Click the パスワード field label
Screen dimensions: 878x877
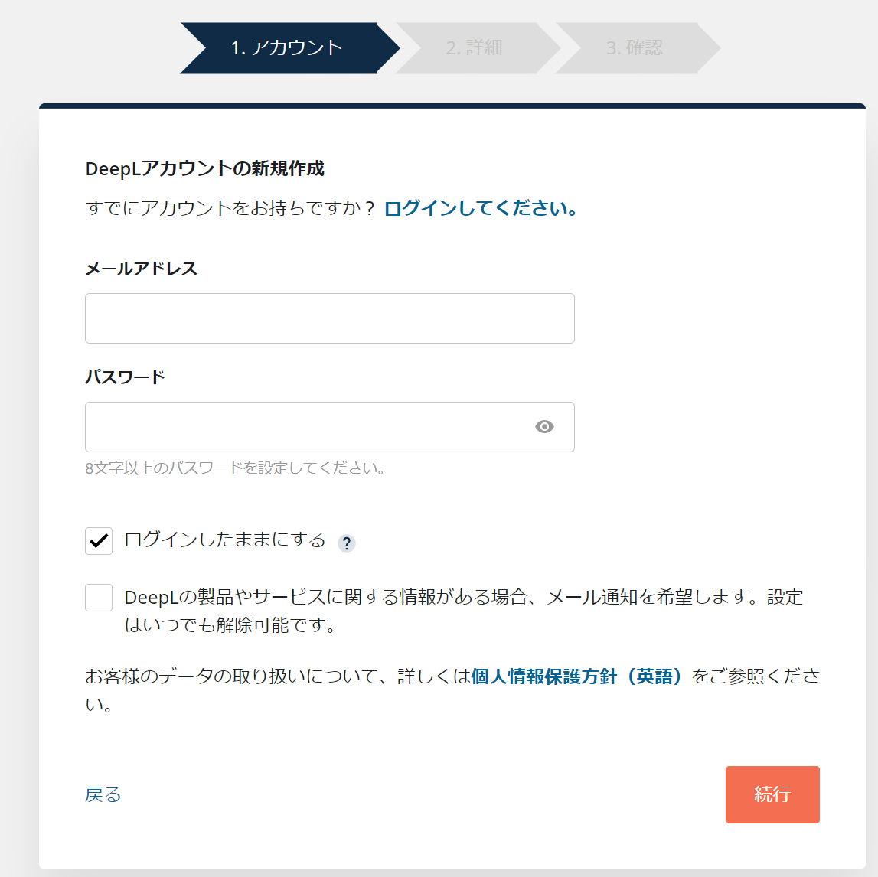coord(125,377)
